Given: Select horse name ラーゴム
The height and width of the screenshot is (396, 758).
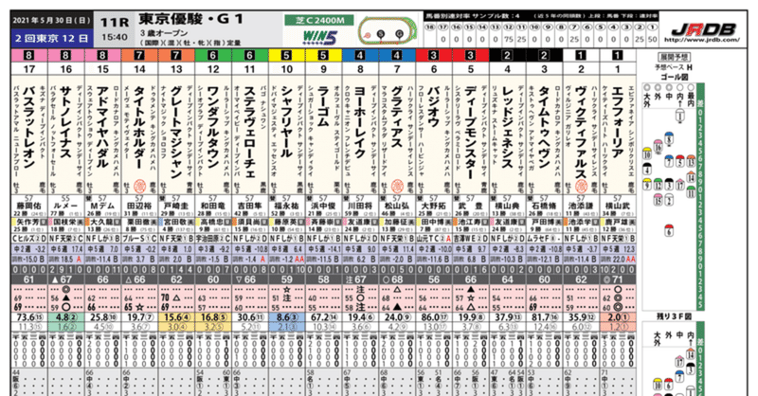Looking at the screenshot, I should [323, 106].
